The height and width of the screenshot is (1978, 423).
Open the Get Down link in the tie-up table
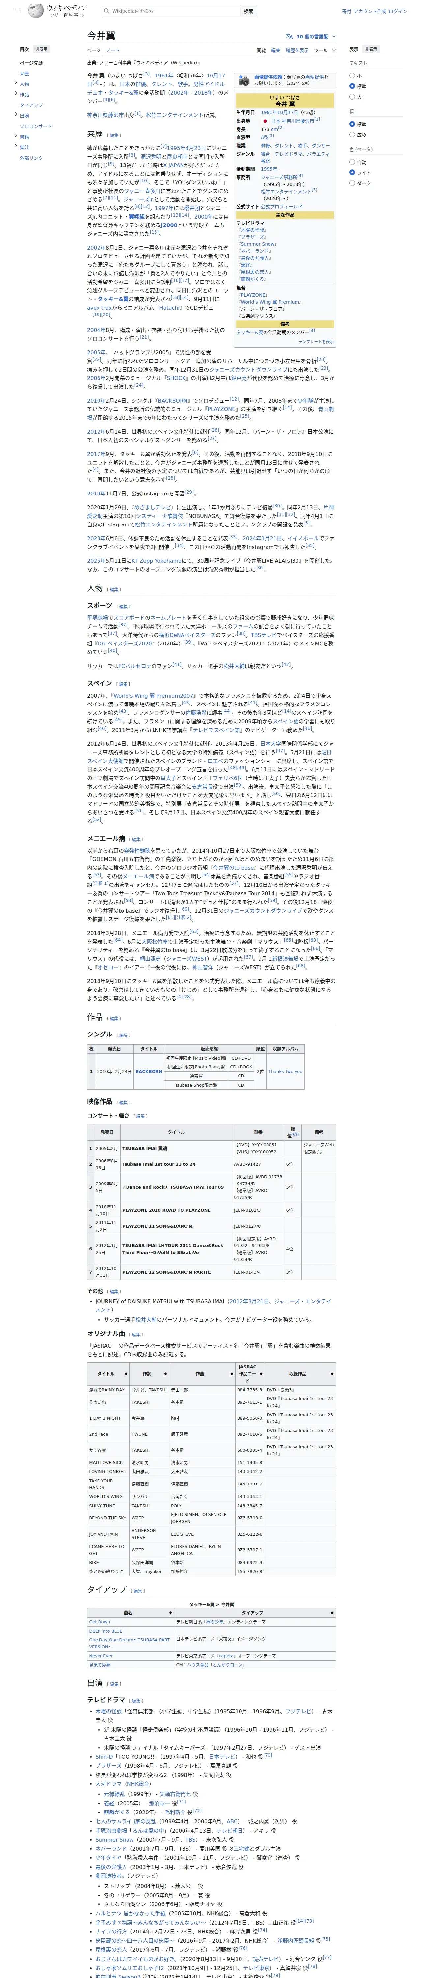99,1622
